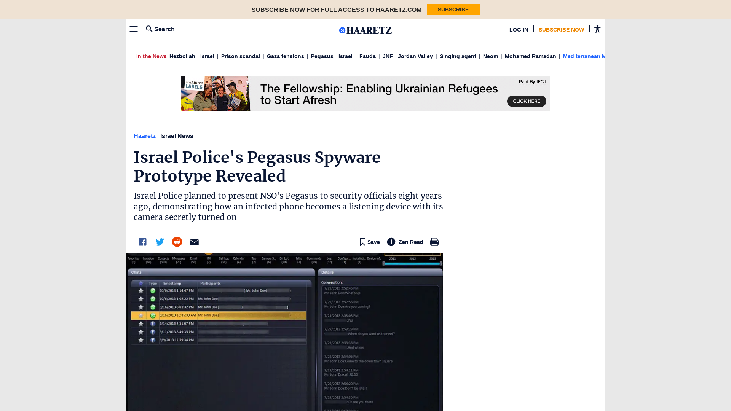Click the Haaretz logo in the header

pos(365,30)
